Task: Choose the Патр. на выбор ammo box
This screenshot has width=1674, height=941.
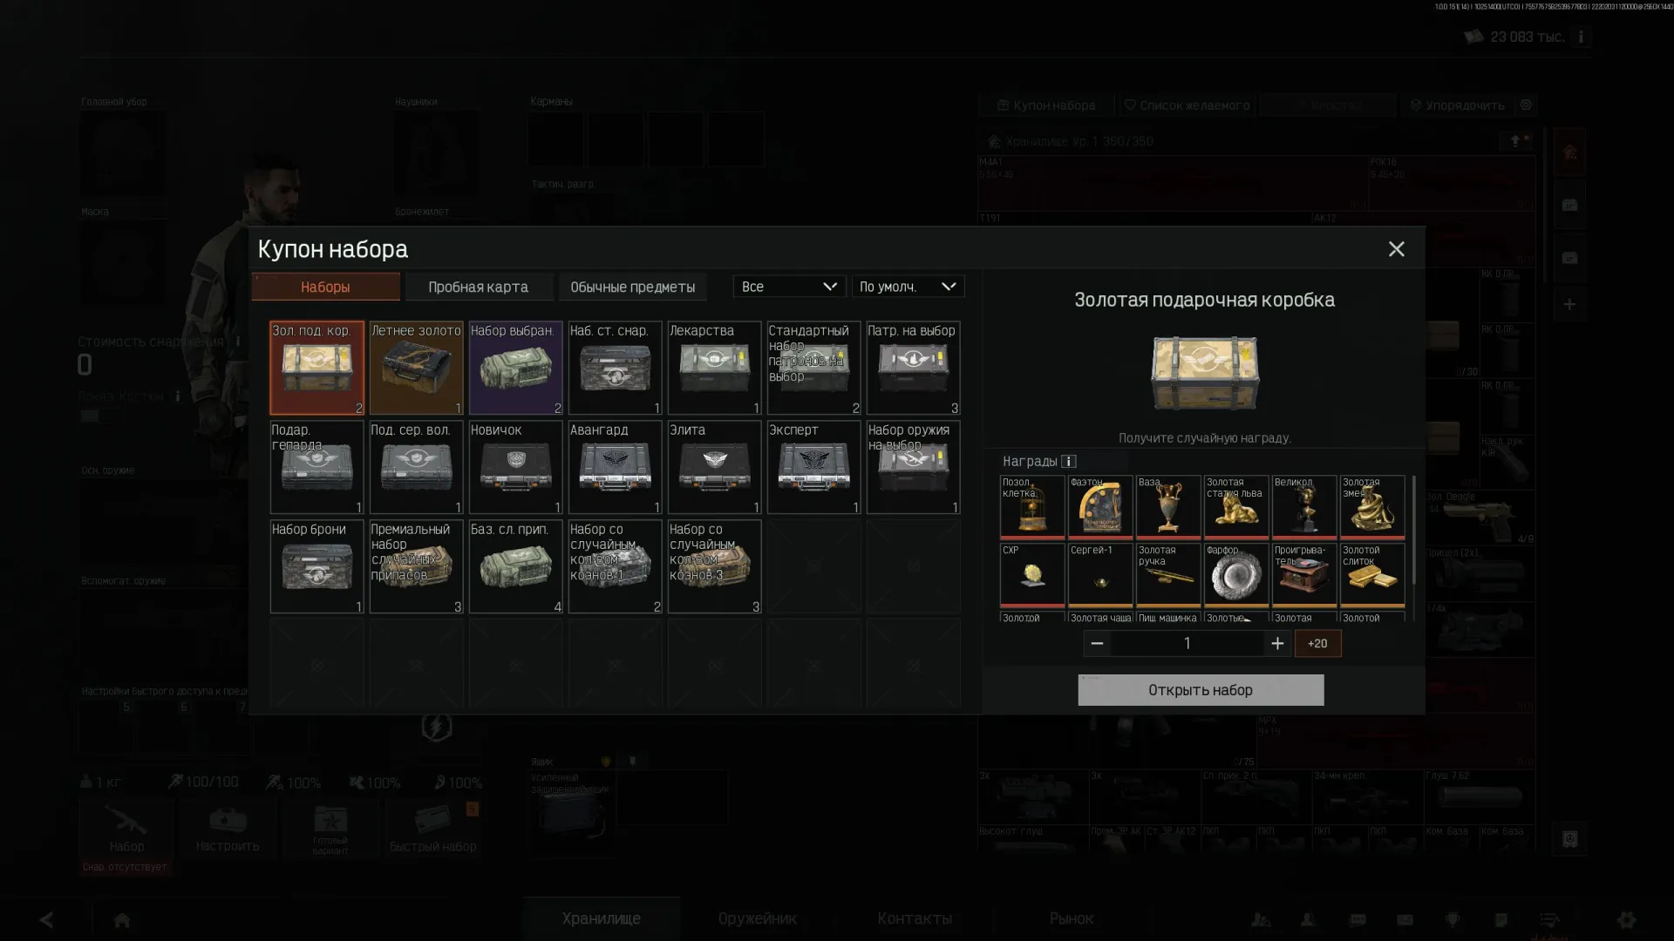Action: tap(913, 368)
